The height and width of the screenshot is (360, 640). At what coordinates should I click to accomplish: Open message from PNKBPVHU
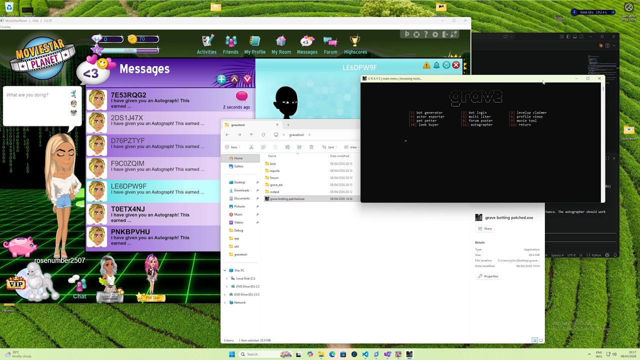pos(154,236)
